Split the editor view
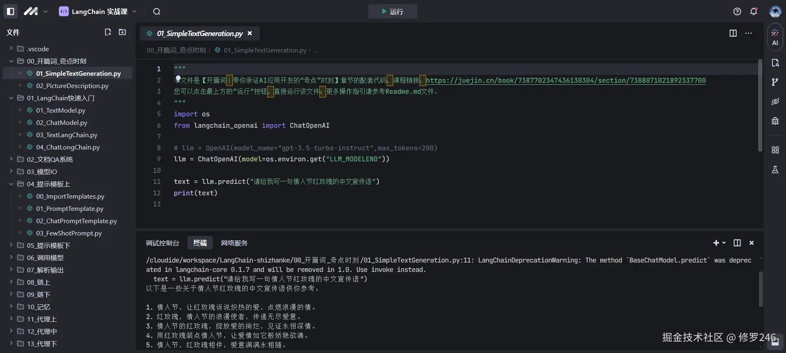786x353 pixels. point(733,33)
